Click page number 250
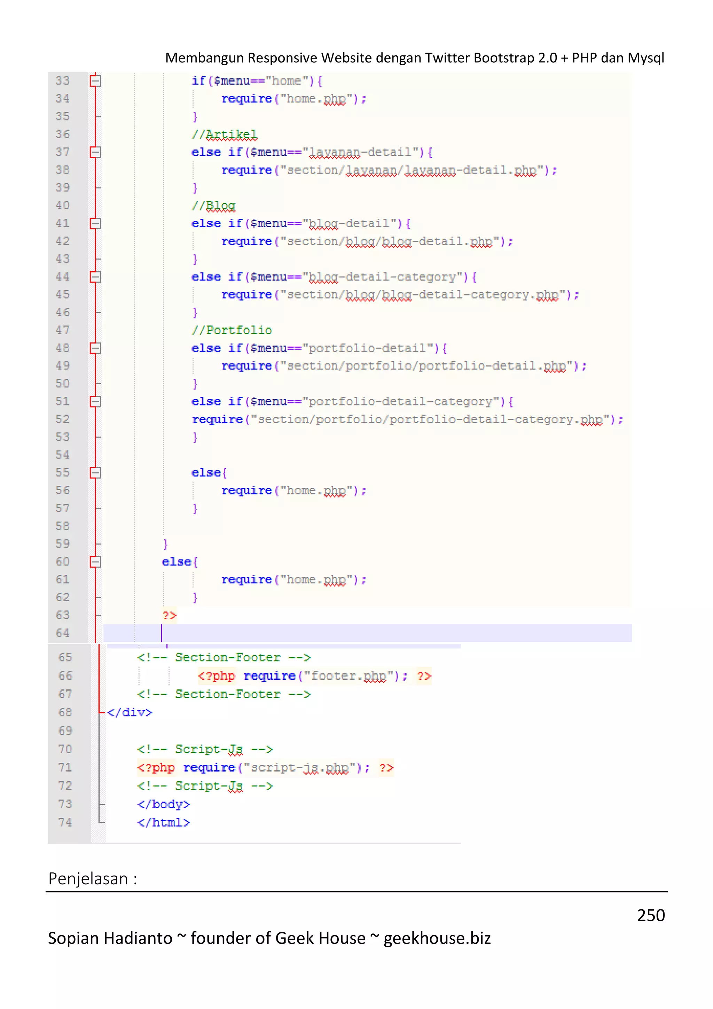 click(x=651, y=915)
